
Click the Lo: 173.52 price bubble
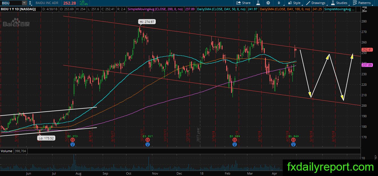point(46,138)
